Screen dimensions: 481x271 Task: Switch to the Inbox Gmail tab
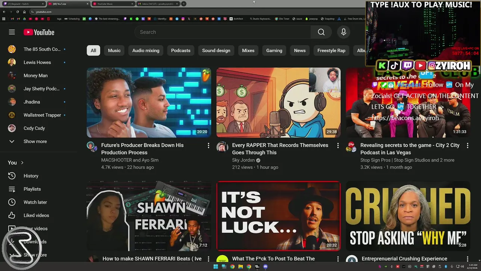coord(157,4)
